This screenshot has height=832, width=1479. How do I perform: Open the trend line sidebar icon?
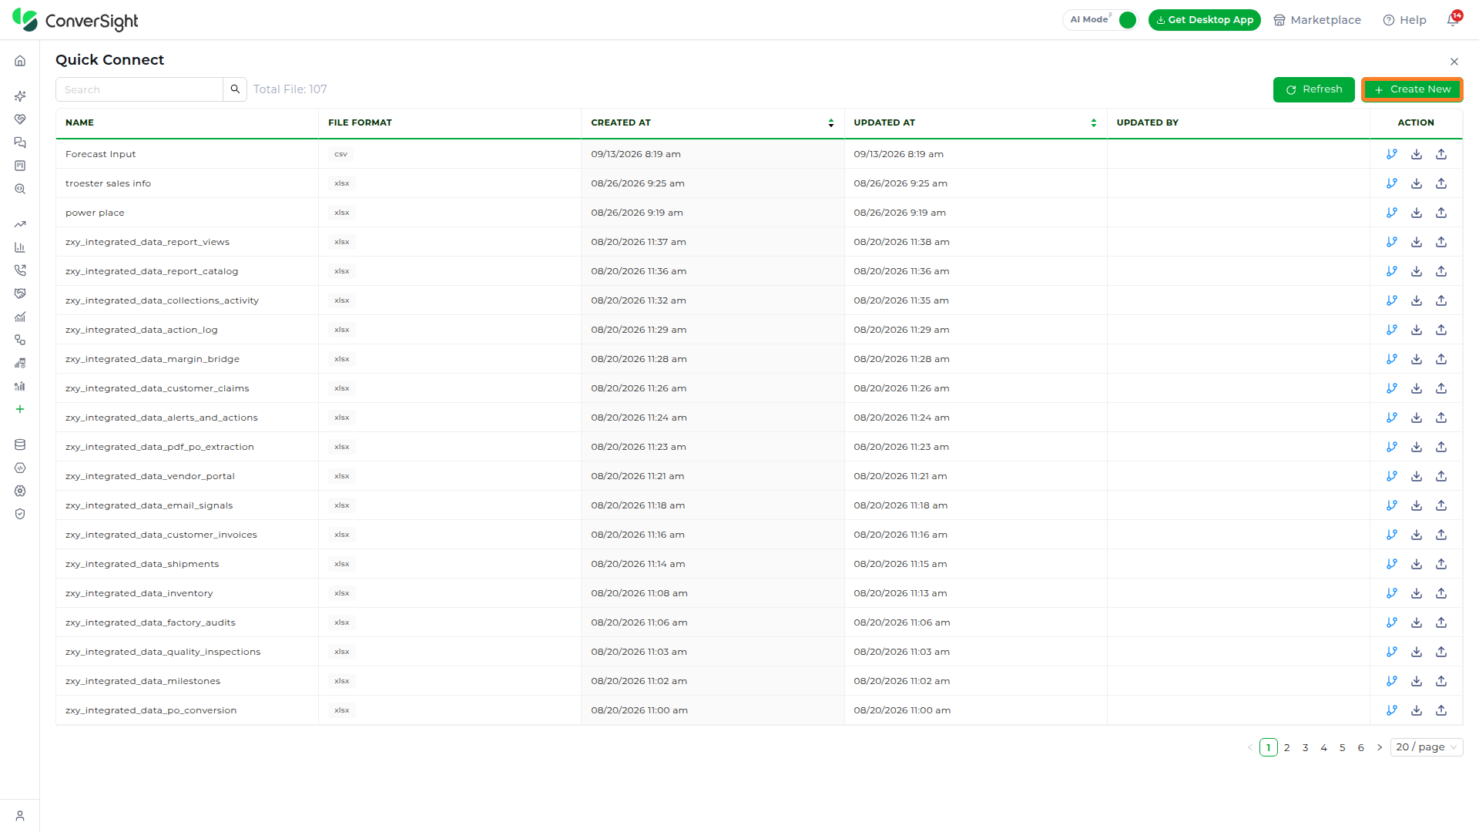(20, 224)
